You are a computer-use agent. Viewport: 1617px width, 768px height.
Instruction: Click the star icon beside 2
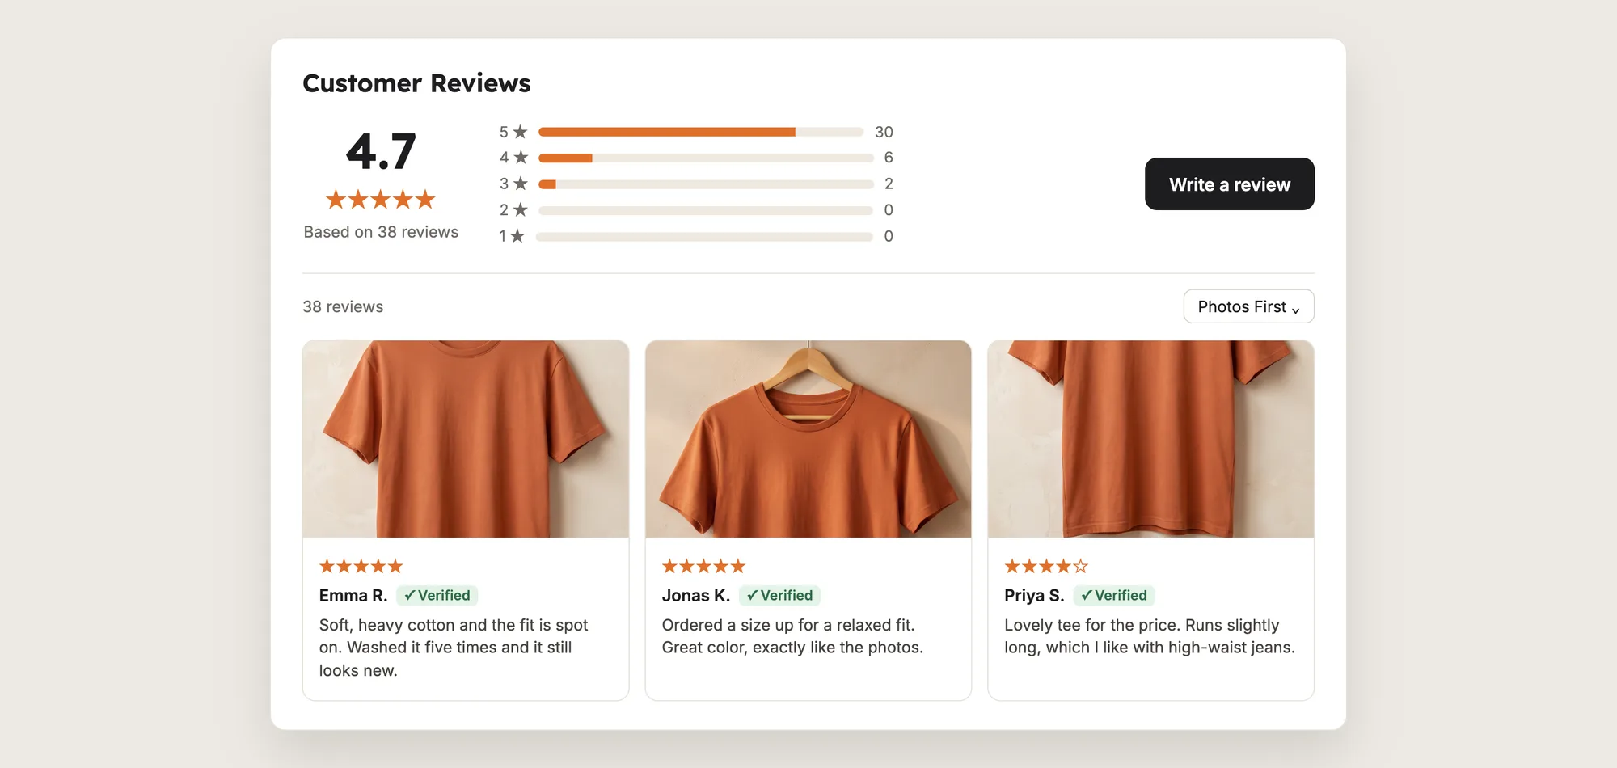coord(520,210)
